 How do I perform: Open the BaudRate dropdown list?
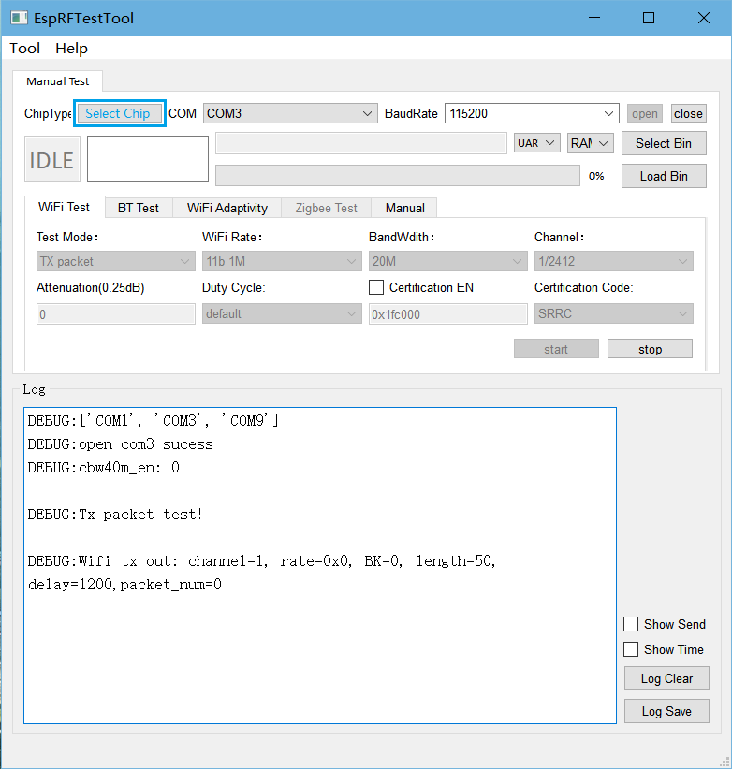532,113
